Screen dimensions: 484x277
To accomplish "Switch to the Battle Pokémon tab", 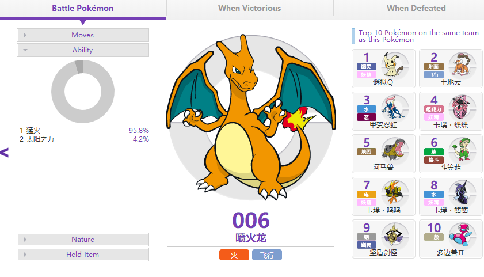I will pyautogui.click(x=83, y=9).
